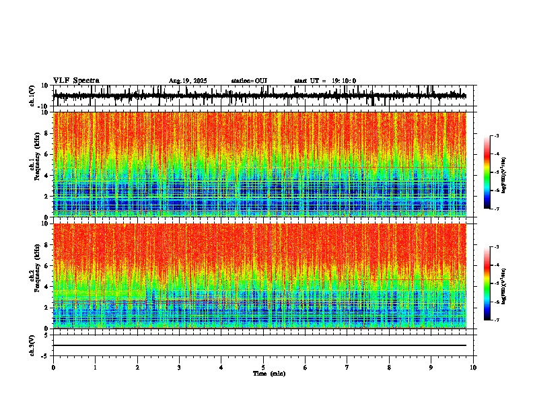Click the '2' kHz tick of ch.2 spectrogram
This screenshot has width=533, height=412.
click(46, 308)
